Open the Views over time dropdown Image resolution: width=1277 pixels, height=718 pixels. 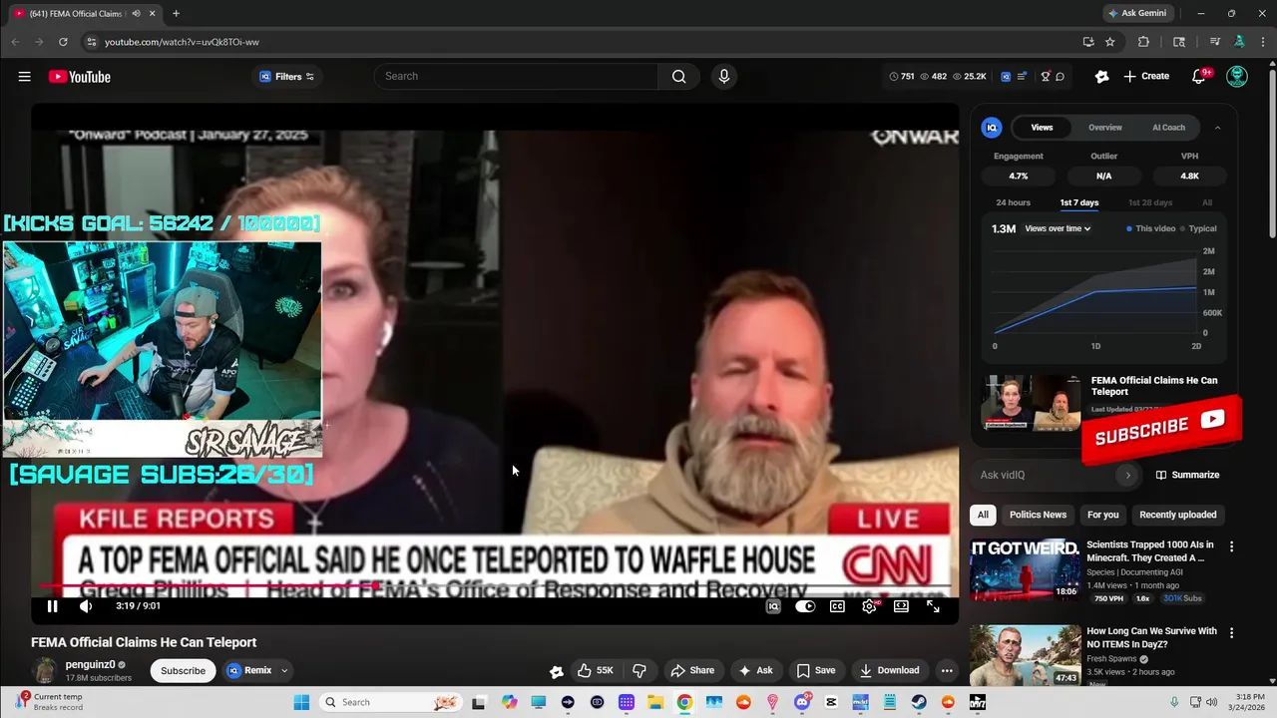pos(1058,228)
